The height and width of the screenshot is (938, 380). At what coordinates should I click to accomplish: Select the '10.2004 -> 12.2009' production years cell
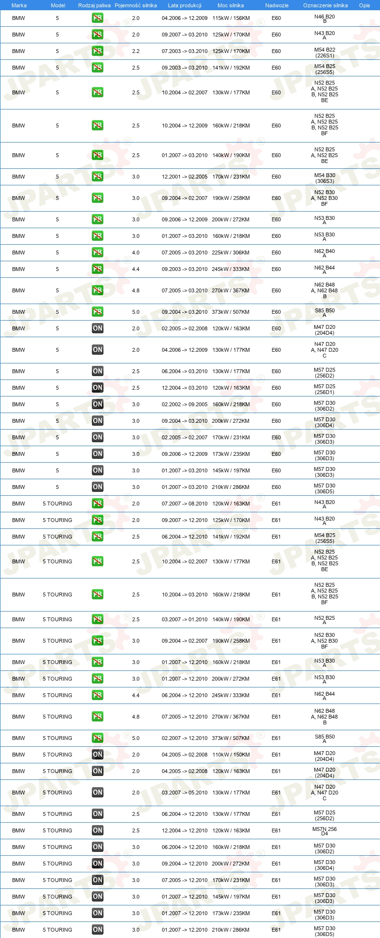point(185,126)
